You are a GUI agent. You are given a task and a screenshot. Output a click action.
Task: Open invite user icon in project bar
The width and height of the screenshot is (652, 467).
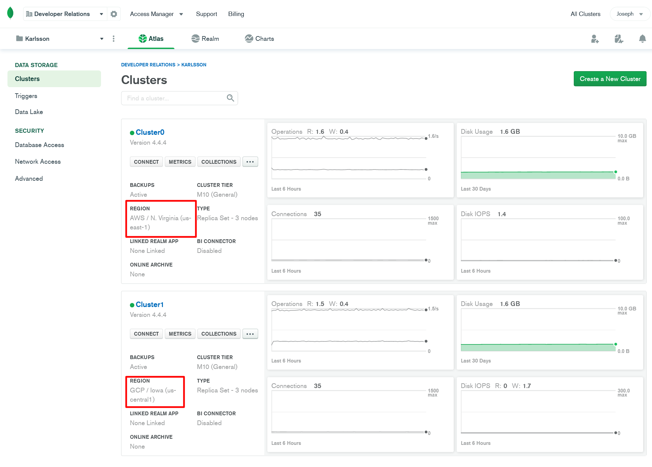[595, 39]
